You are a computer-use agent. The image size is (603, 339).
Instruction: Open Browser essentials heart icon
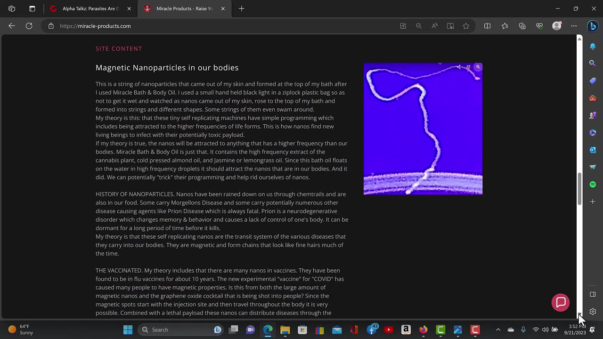point(539,26)
